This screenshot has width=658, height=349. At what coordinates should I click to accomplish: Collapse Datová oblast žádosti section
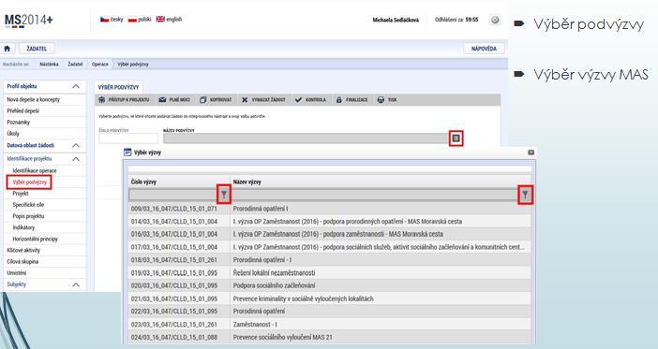[x=76, y=145]
